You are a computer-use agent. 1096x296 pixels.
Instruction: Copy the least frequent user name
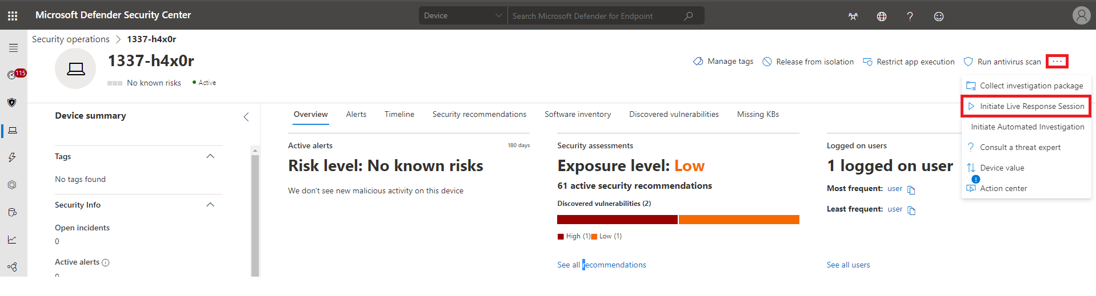911,210
